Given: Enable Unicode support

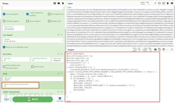Looking at the screenshot, I should click(x=4, y=21).
